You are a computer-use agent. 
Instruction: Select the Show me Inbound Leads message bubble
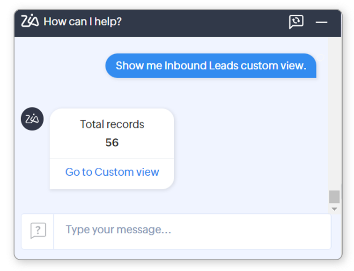point(211,66)
